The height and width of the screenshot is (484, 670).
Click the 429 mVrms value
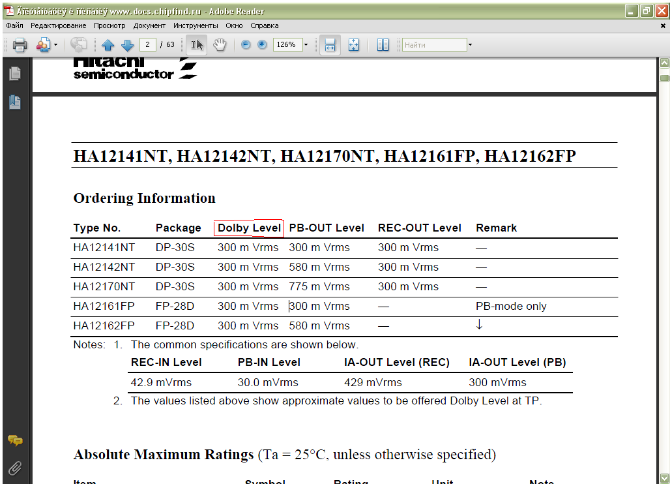point(373,383)
